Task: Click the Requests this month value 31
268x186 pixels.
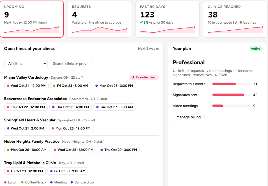Action: point(255,84)
